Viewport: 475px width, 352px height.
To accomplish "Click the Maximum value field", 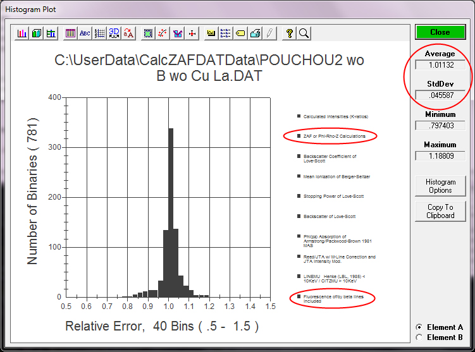I will click(440, 155).
